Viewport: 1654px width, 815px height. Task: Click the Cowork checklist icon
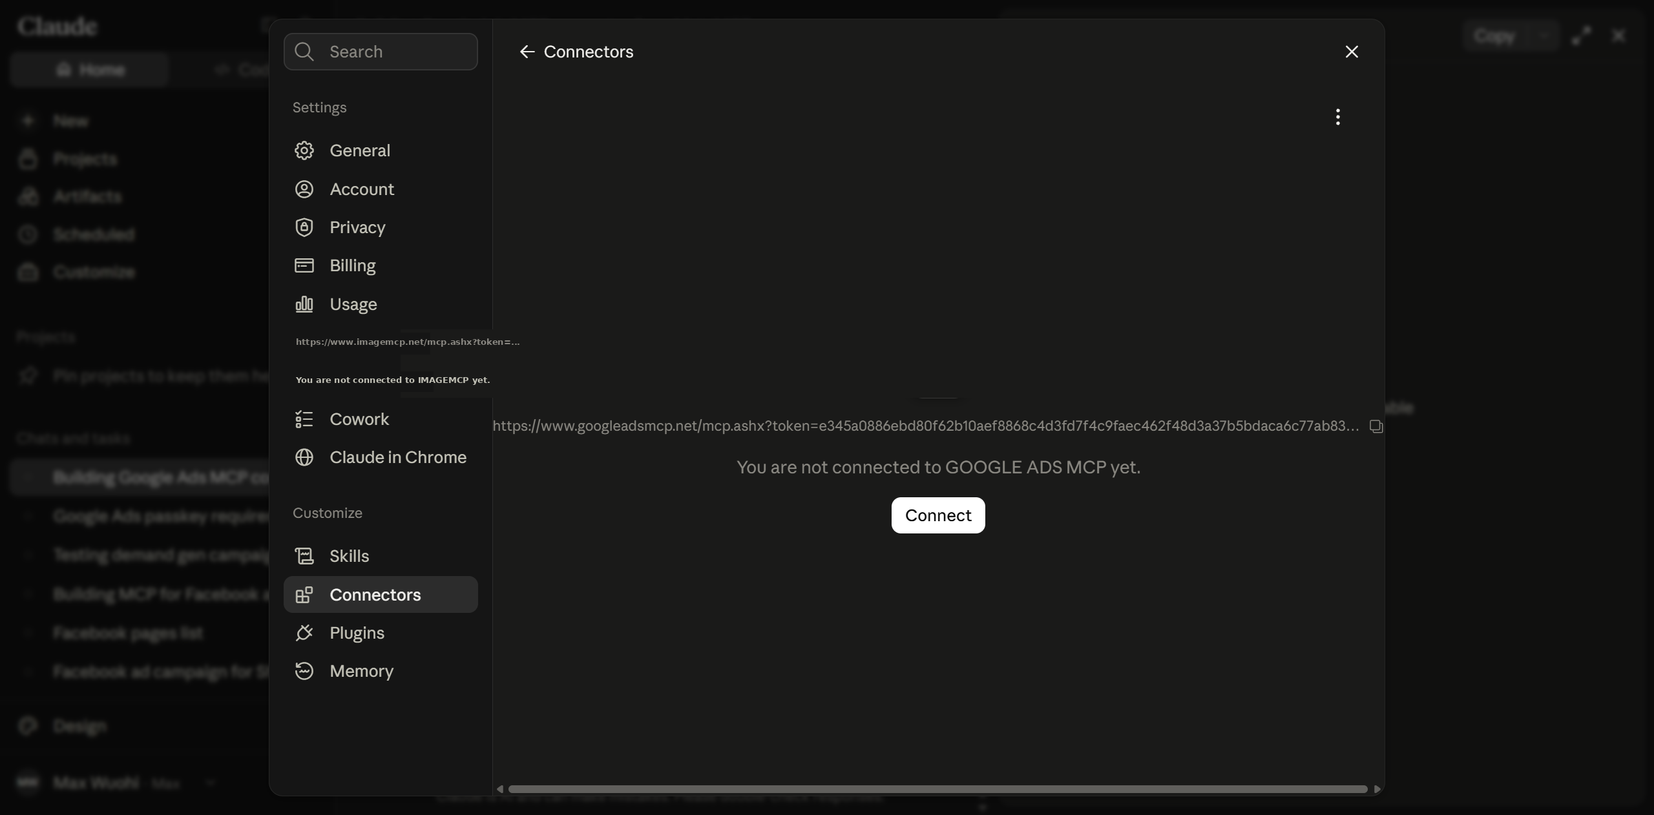(x=304, y=419)
